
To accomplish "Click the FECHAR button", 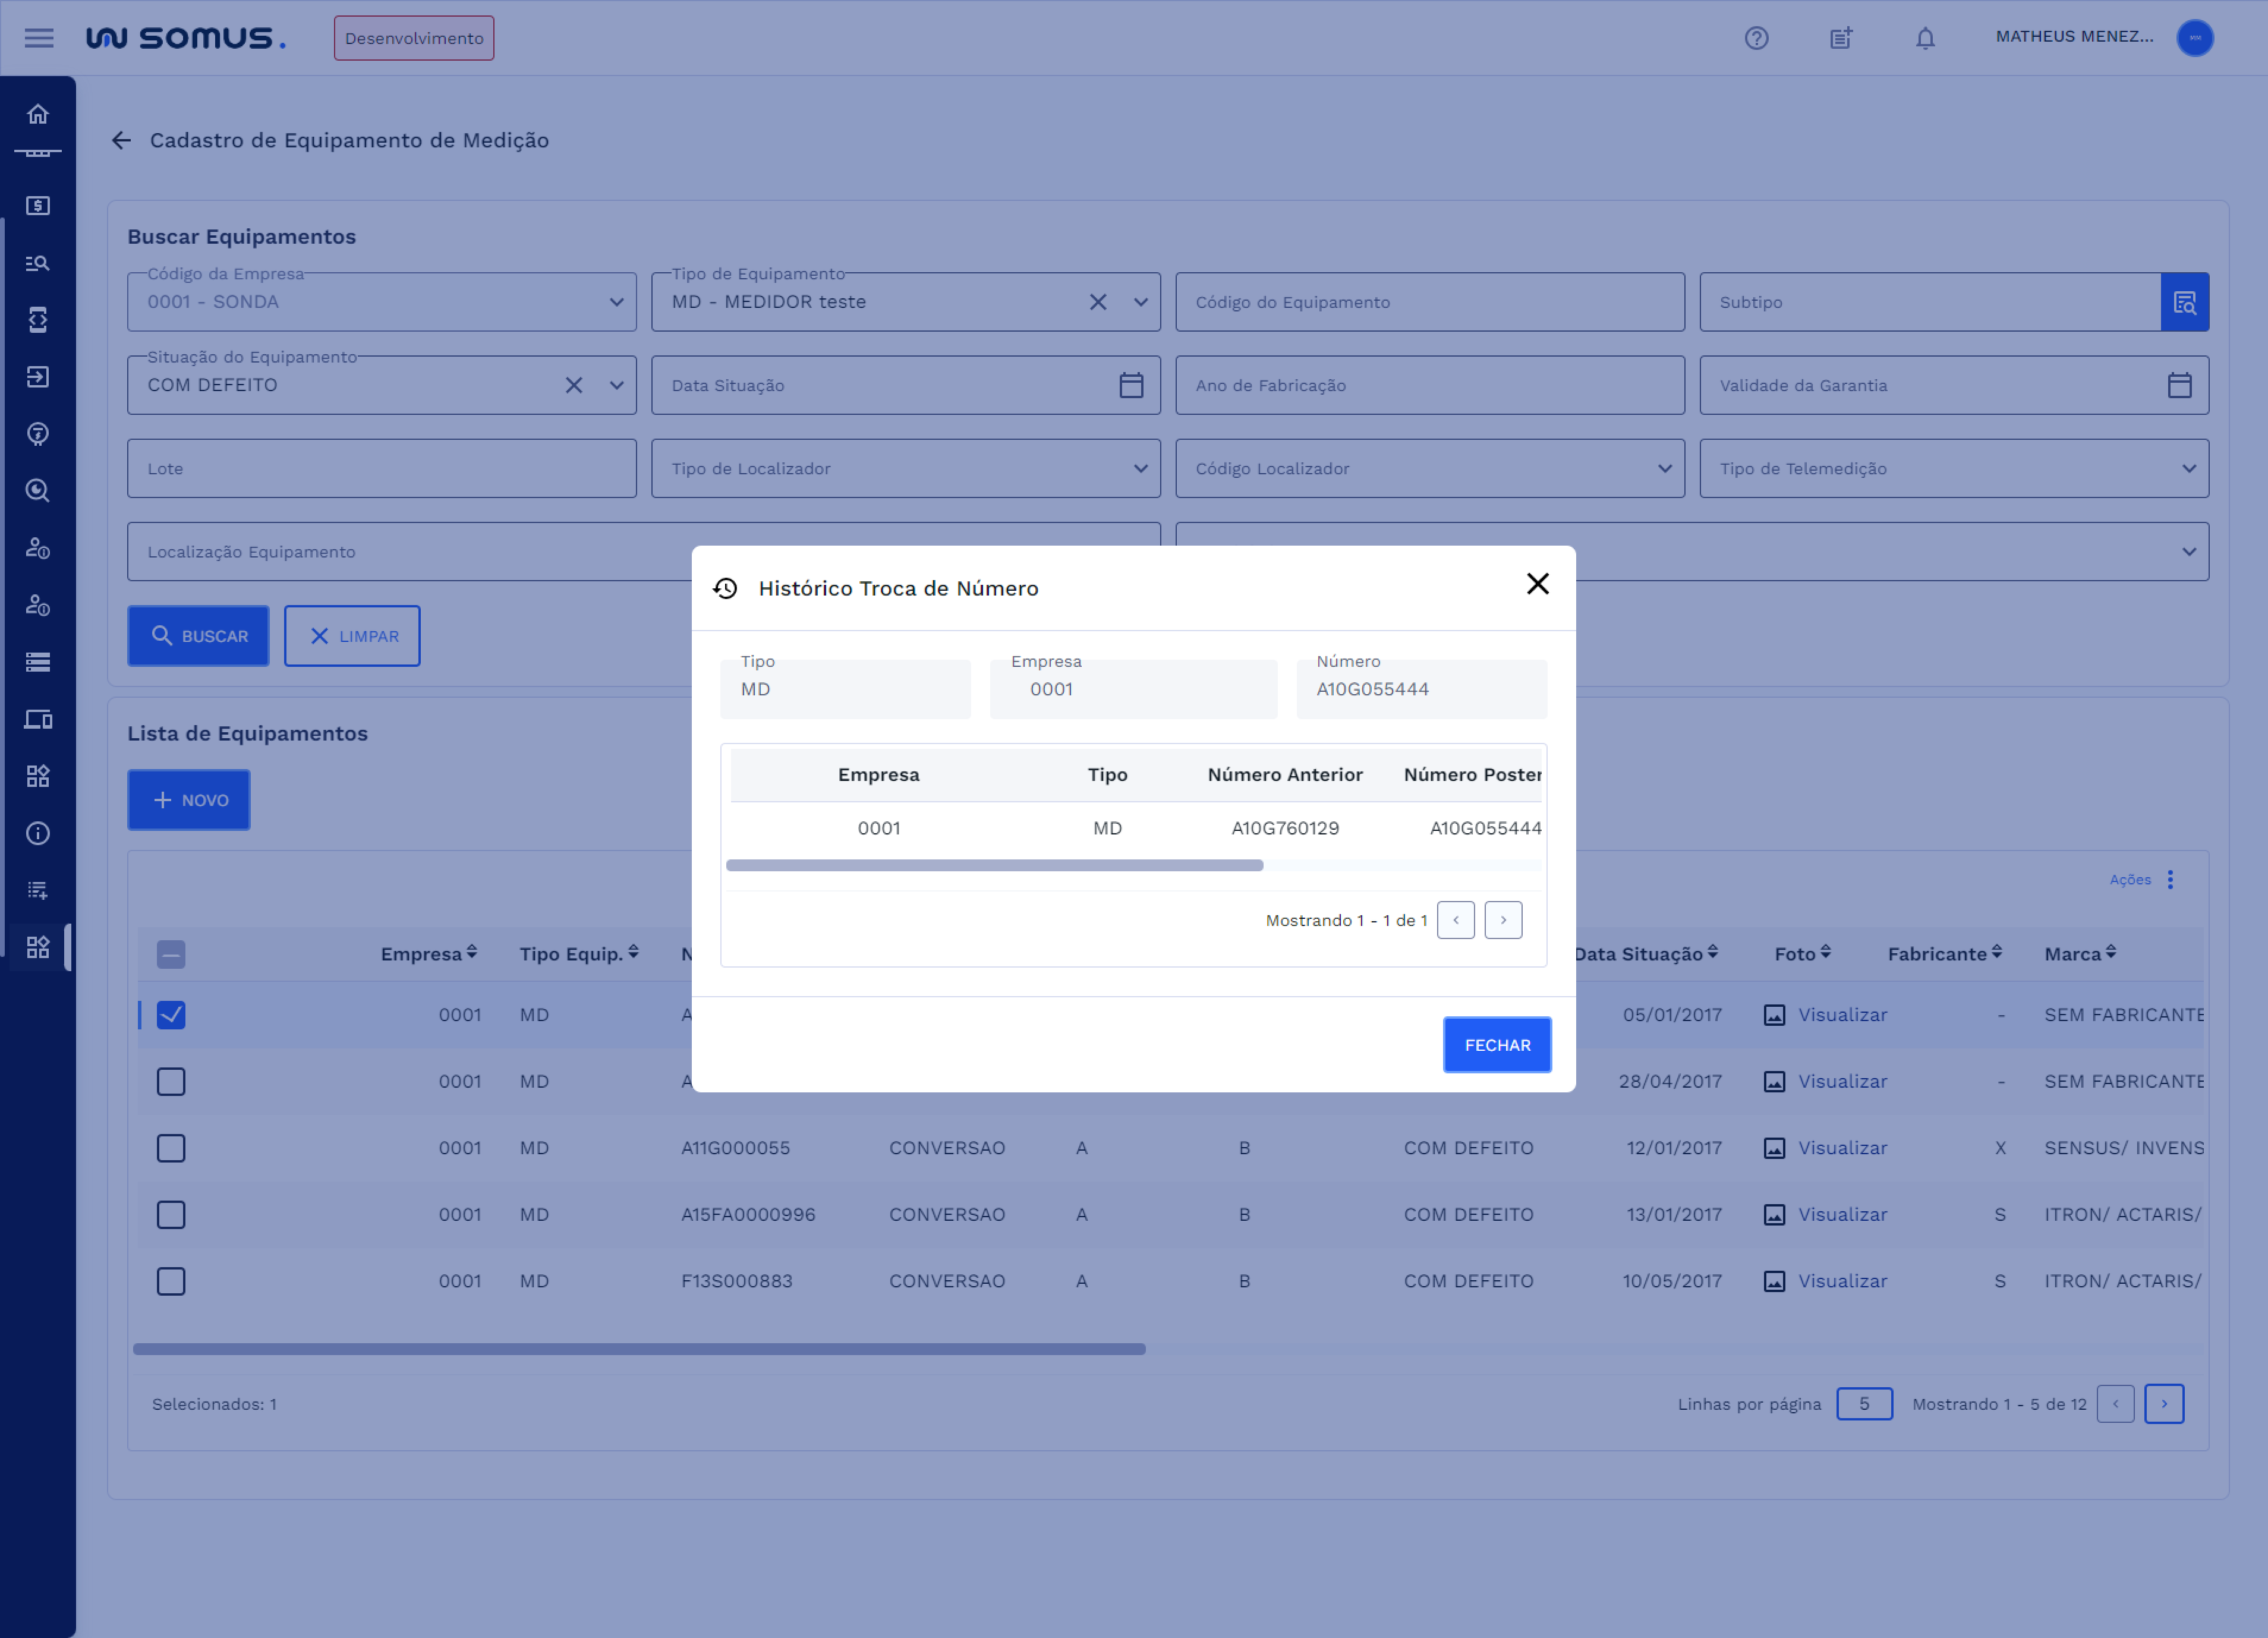I will (1496, 1044).
